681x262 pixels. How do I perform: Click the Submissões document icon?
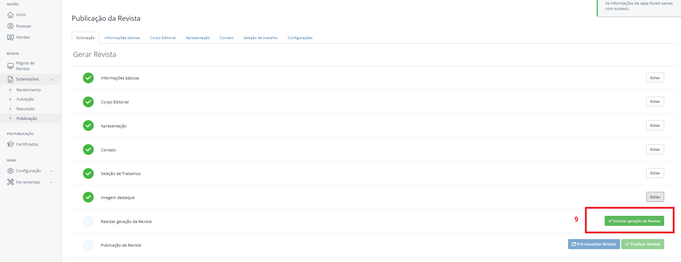pos(10,79)
